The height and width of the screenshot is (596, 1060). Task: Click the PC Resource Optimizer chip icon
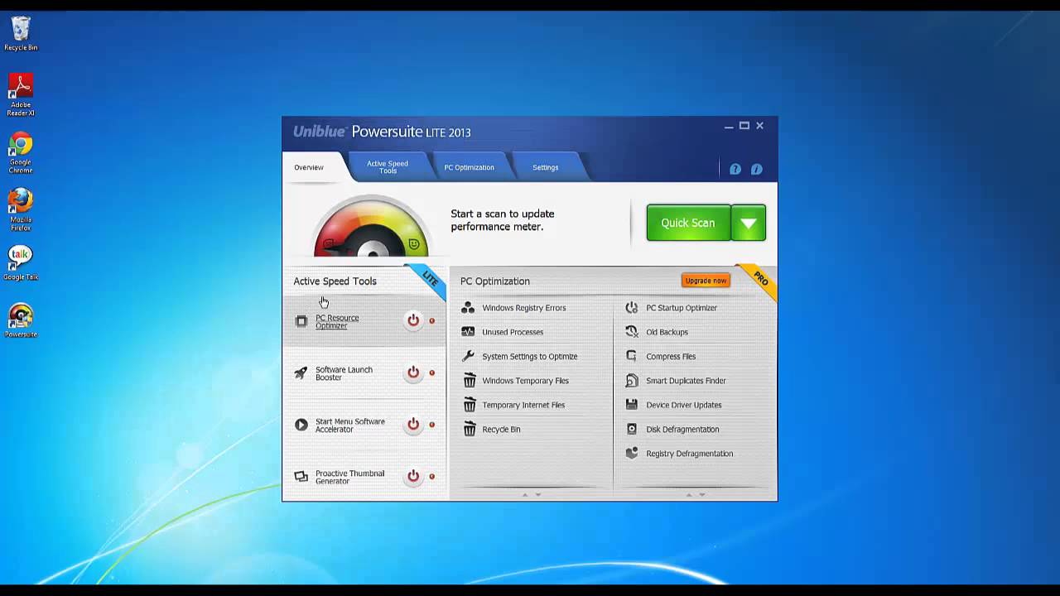click(301, 321)
